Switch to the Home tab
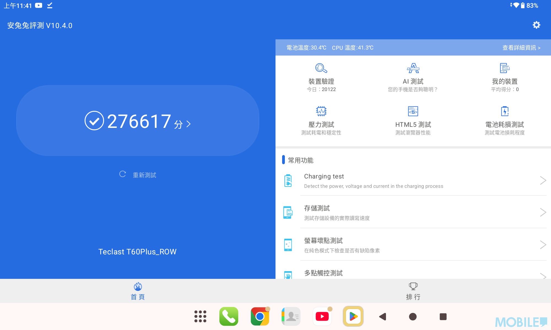 tap(138, 291)
